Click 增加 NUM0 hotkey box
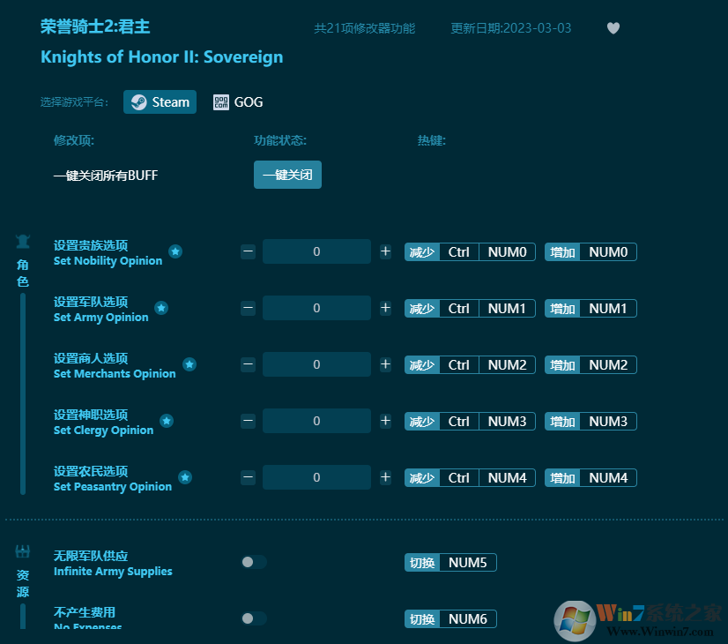 (591, 251)
